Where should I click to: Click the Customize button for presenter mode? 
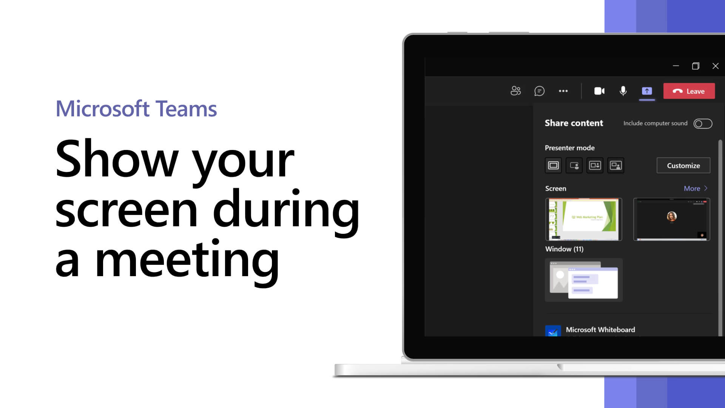683,165
